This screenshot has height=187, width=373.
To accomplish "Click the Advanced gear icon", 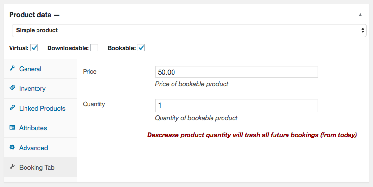I will point(12,147).
